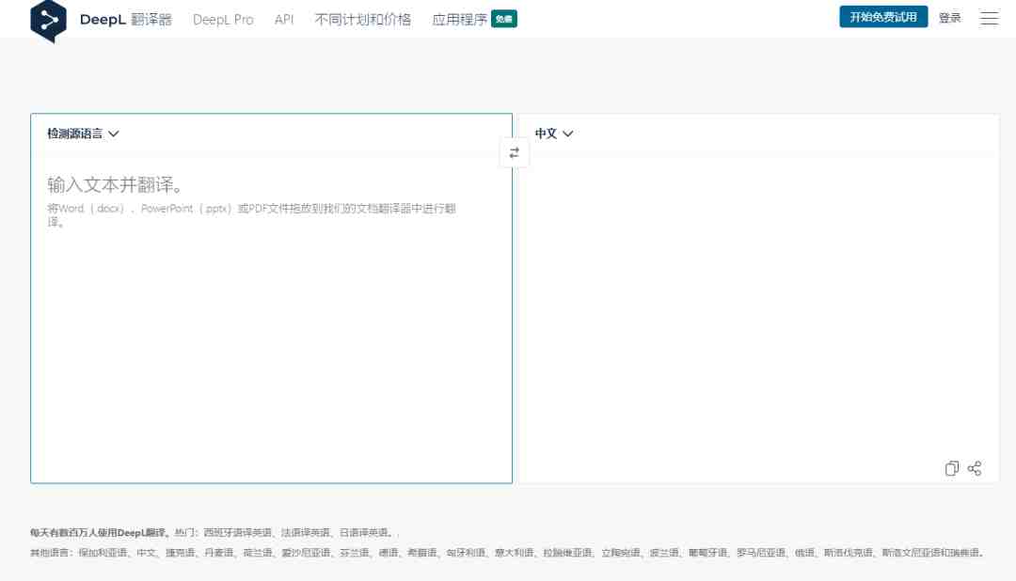
Task: Open the 保加利亚语 language link
Action: [103, 553]
